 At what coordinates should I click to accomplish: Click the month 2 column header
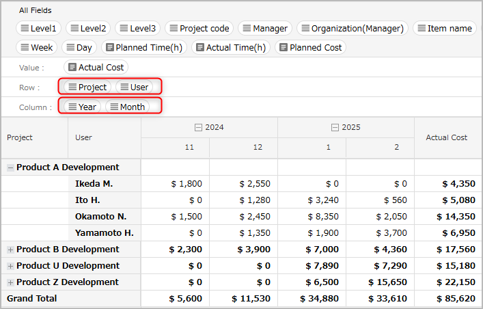[381, 148]
